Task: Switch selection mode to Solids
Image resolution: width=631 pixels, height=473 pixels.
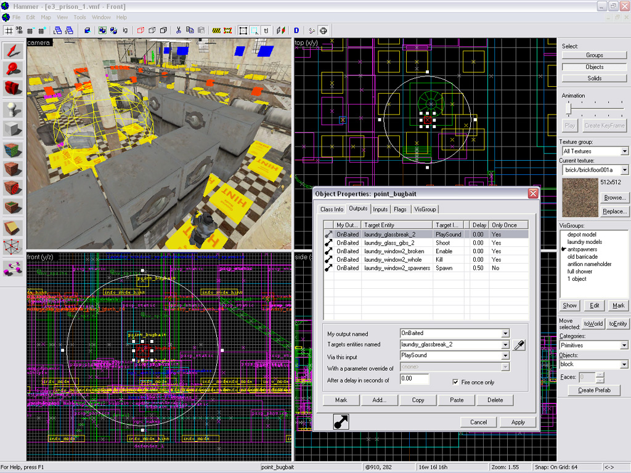Action: [594, 78]
